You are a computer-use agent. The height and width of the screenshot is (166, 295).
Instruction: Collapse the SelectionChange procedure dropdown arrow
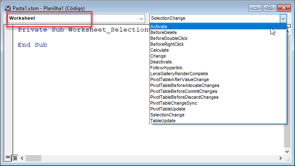[x=283, y=18]
